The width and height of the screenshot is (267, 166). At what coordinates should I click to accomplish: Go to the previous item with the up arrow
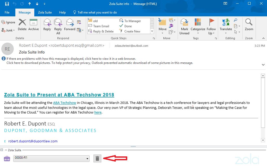(30, 4)
